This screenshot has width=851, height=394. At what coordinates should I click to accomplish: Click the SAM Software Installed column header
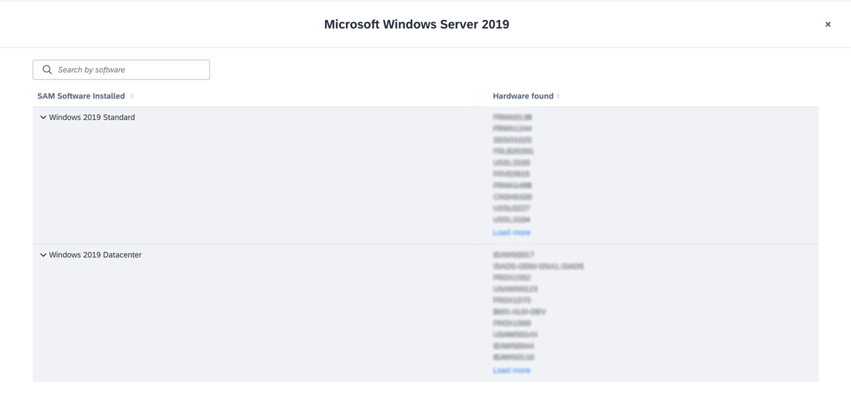(81, 96)
